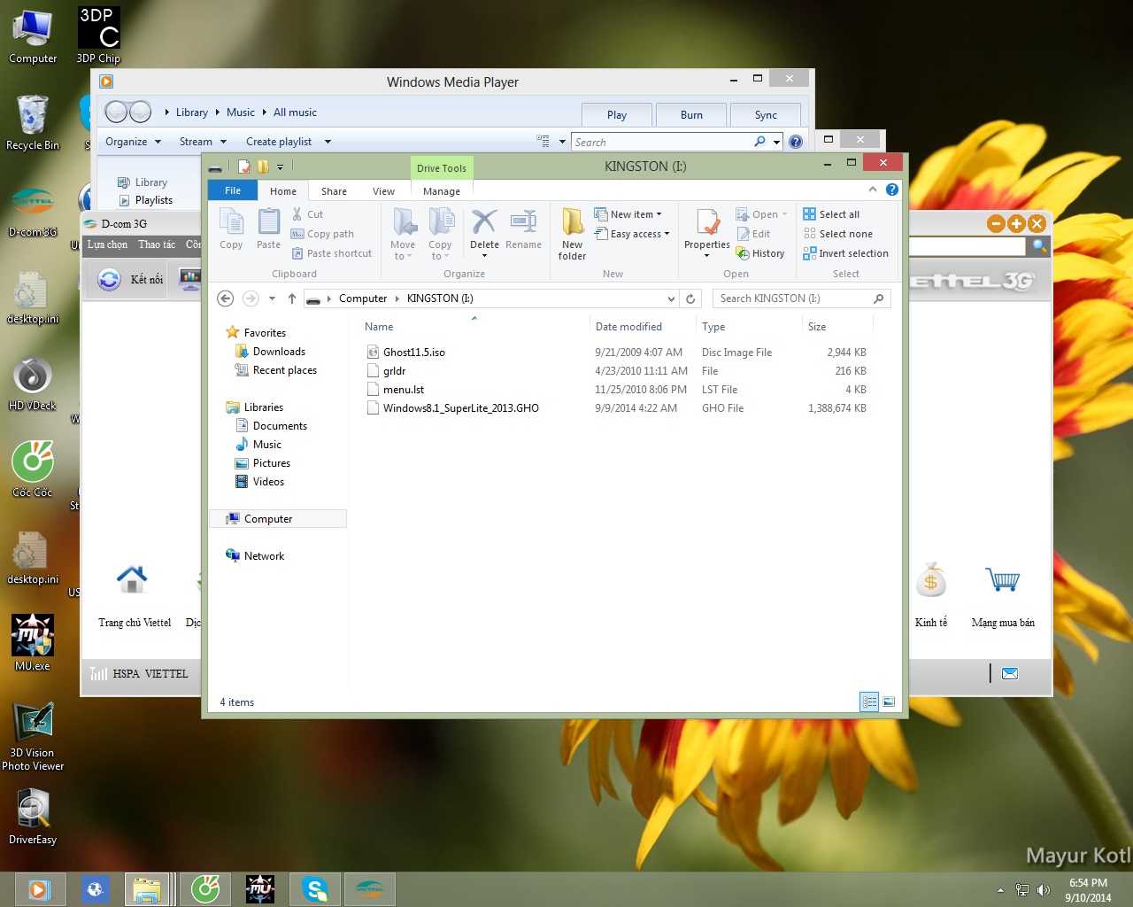Screen dimensions: 1133x907
Task: Open the Organize dropdown in Media Player
Action: coord(133,142)
